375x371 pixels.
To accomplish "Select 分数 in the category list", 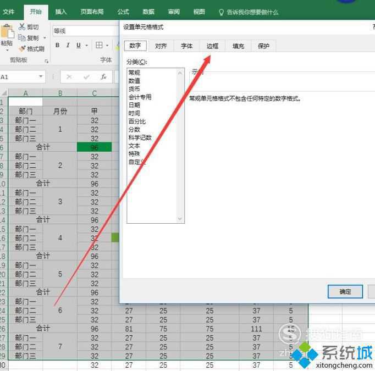I will pos(134,129).
